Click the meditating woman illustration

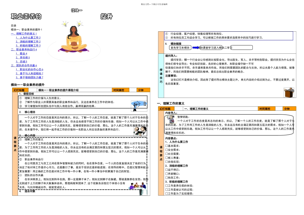coord(74,40)
